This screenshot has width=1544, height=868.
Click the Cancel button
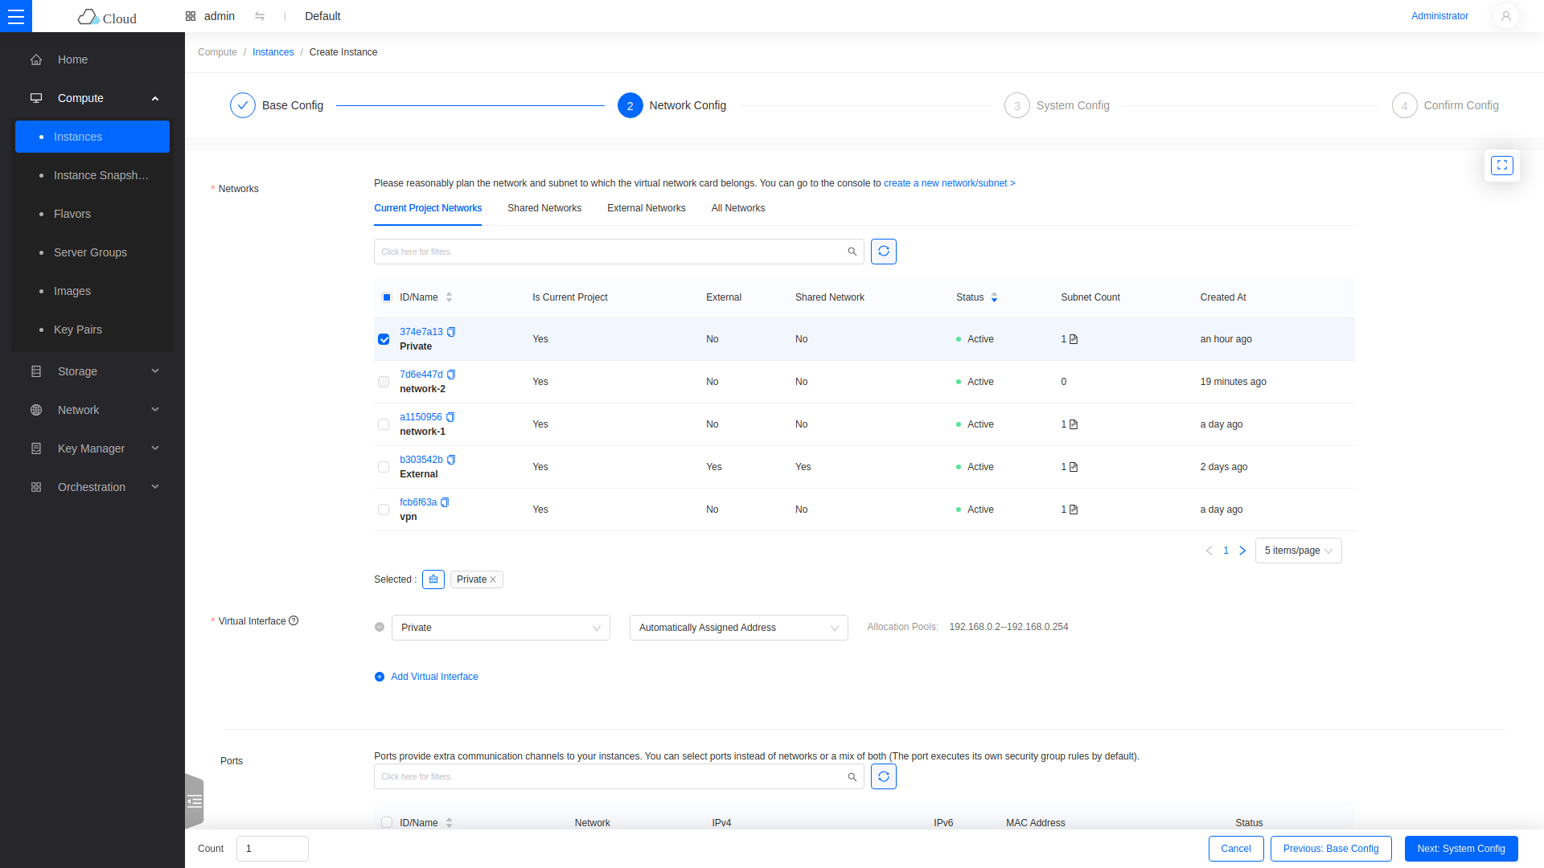(x=1236, y=849)
